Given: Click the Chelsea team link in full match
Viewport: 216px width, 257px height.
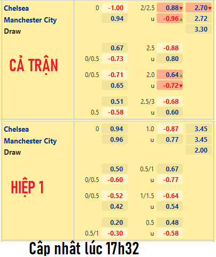Looking at the screenshot, I should point(16,8).
